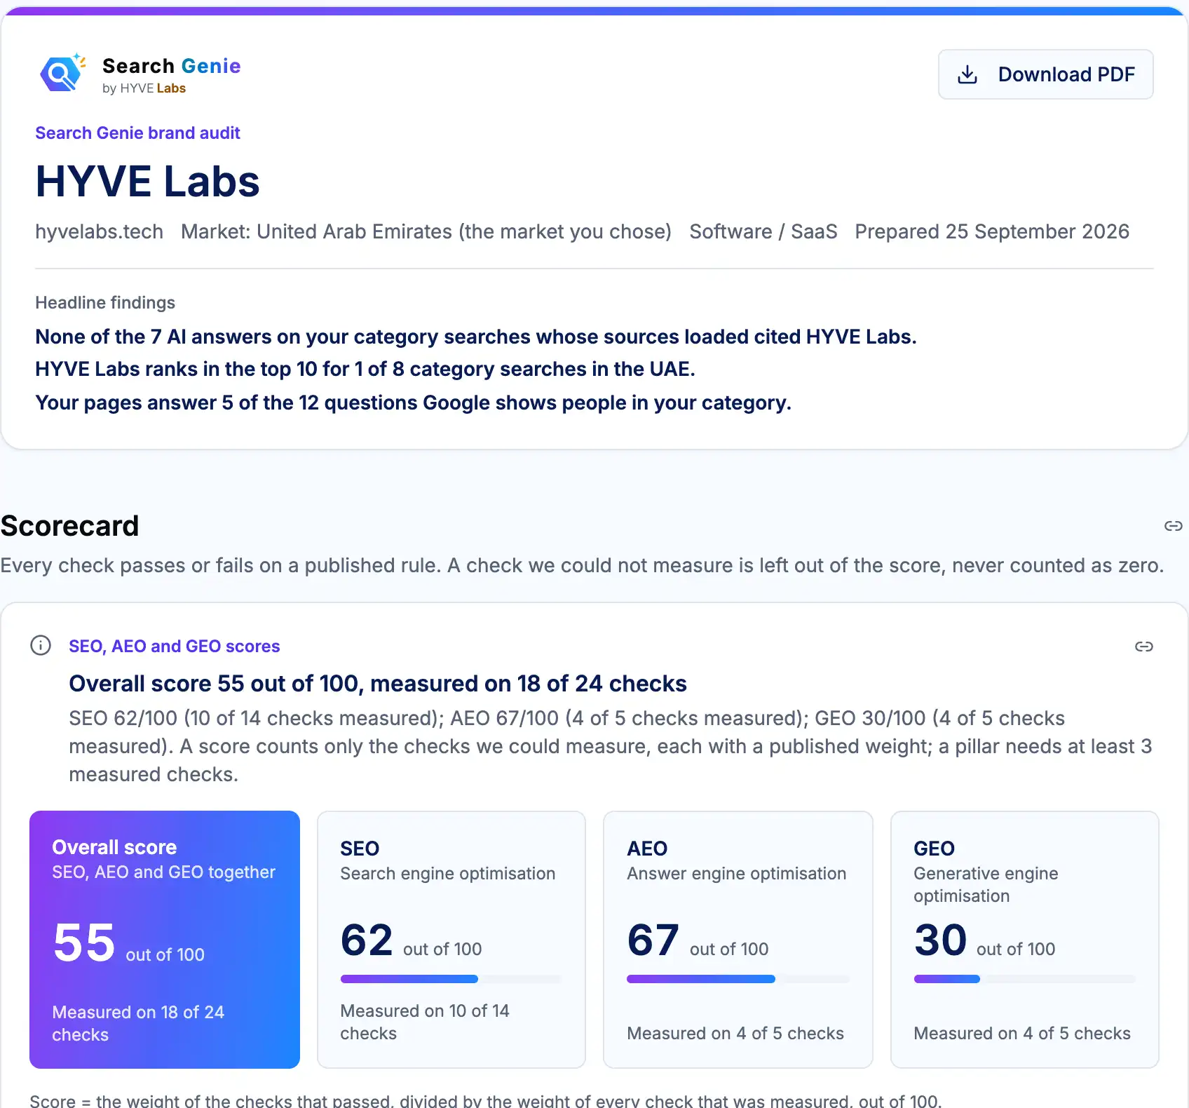Screen dimensions: 1189x1108
Task: Click 'Prepared 25 September 2026' text
Action: coord(992,232)
